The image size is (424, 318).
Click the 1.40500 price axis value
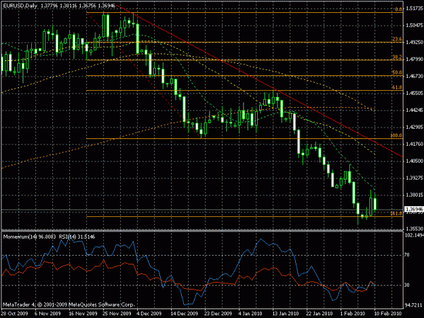click(415, 161)
